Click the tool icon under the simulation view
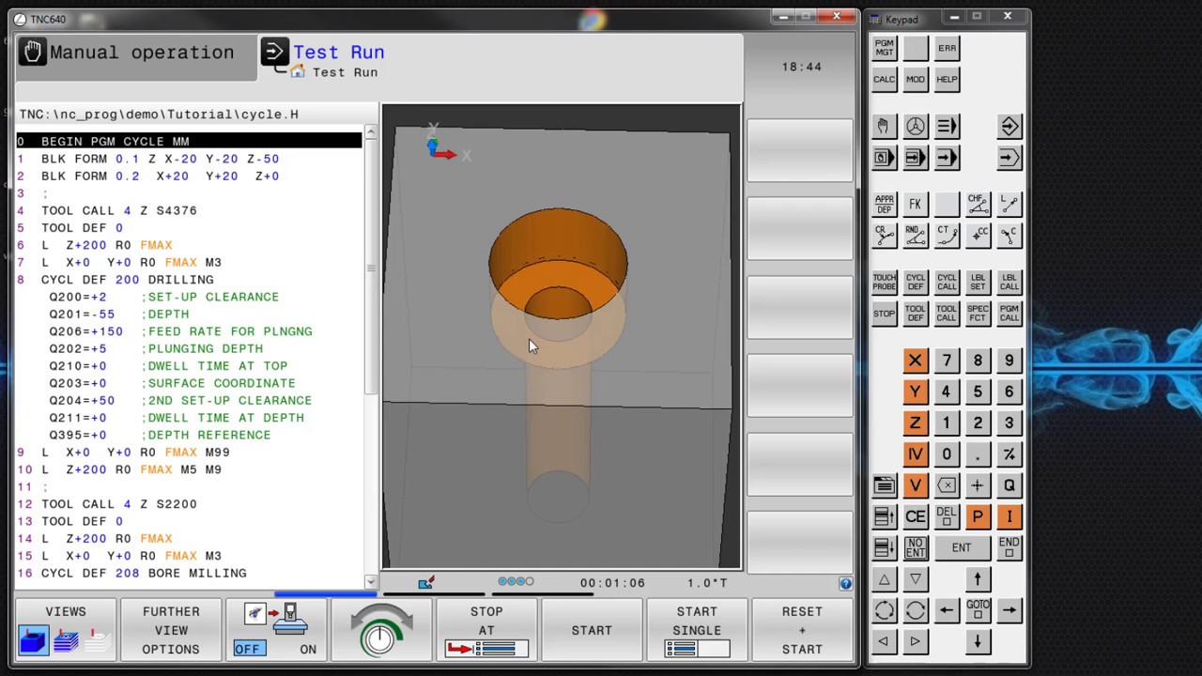The image size is (1202, 676). pyautogui.click(x=425, y=583)
